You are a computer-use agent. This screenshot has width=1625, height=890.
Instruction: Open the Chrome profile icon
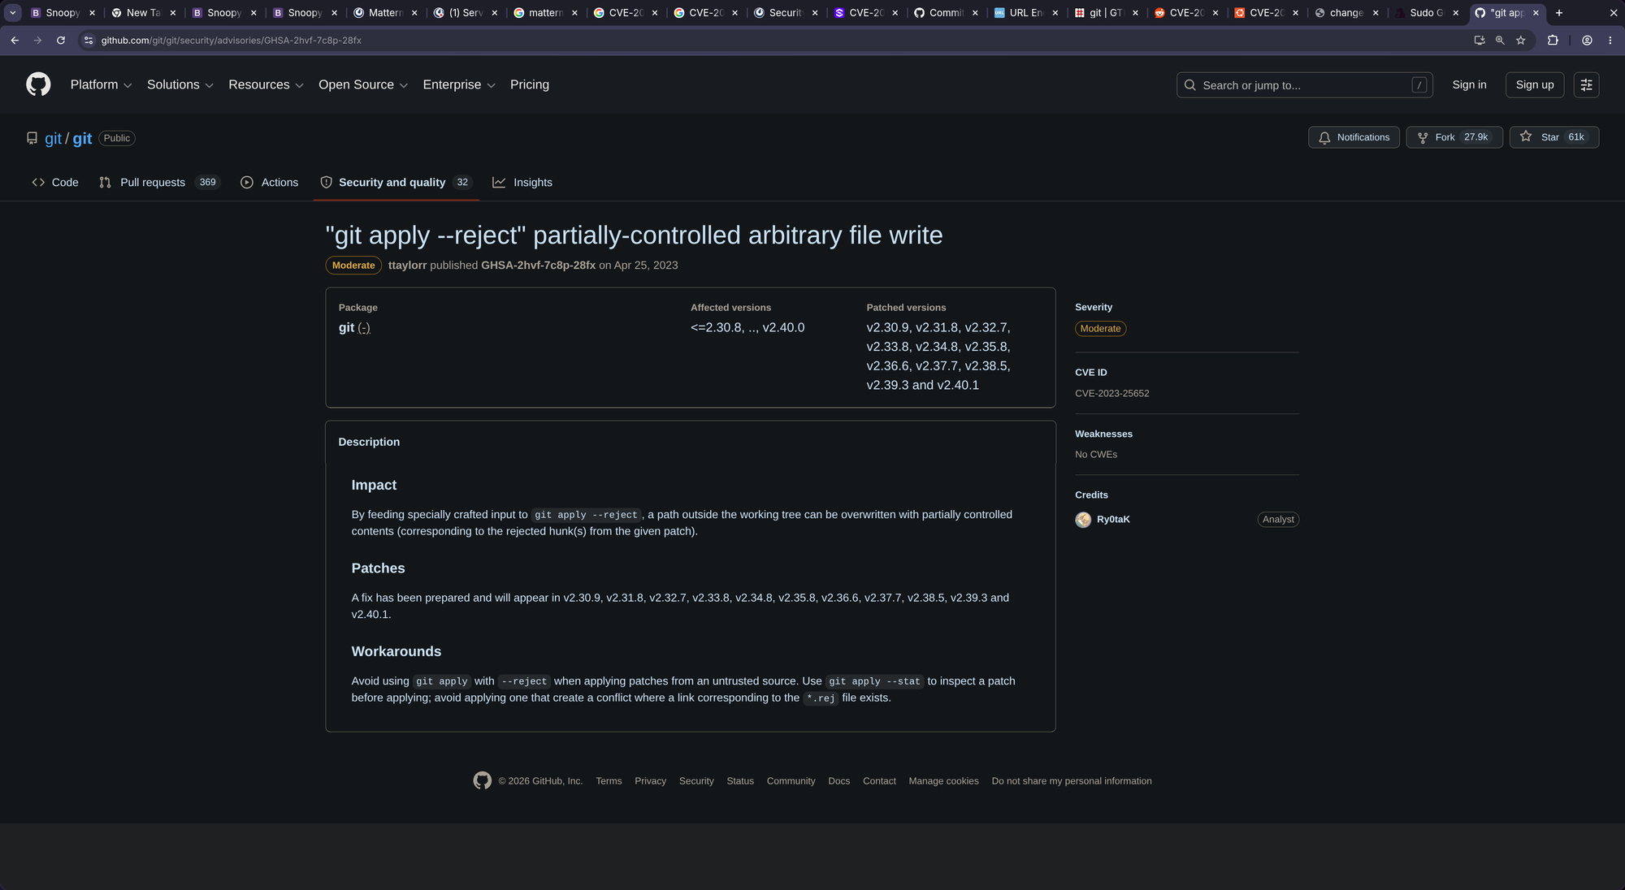point(1587,40)
